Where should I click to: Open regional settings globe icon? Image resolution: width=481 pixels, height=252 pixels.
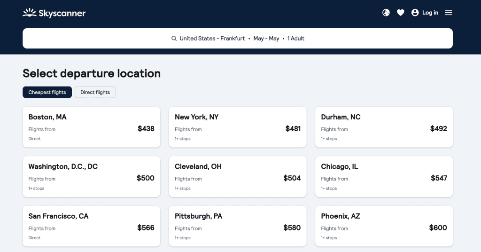point(386,13)
